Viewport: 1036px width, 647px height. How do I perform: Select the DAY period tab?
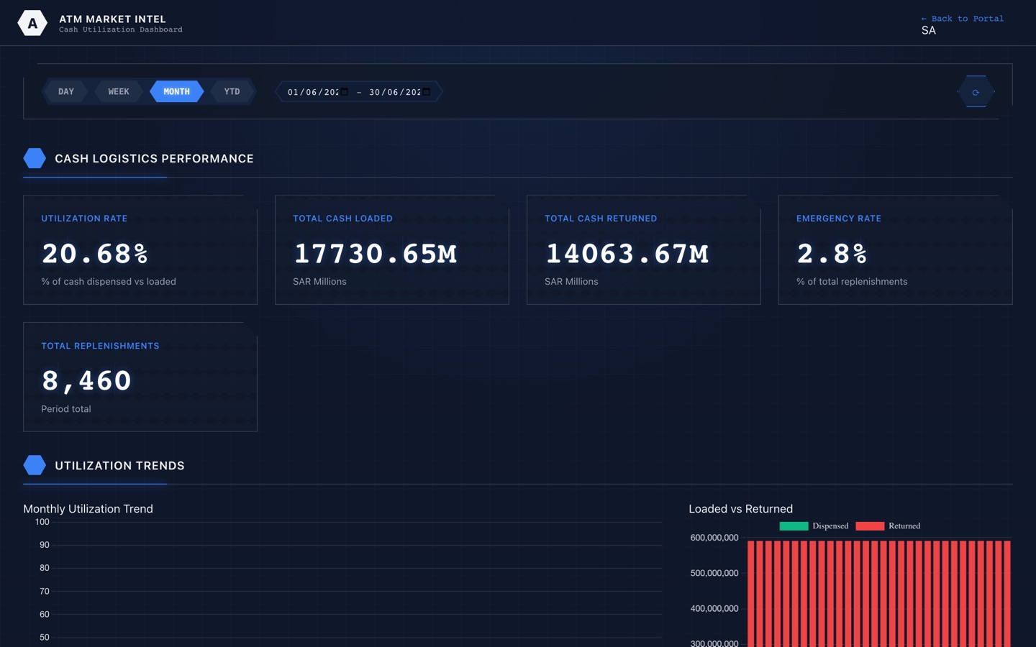[65, 91]
